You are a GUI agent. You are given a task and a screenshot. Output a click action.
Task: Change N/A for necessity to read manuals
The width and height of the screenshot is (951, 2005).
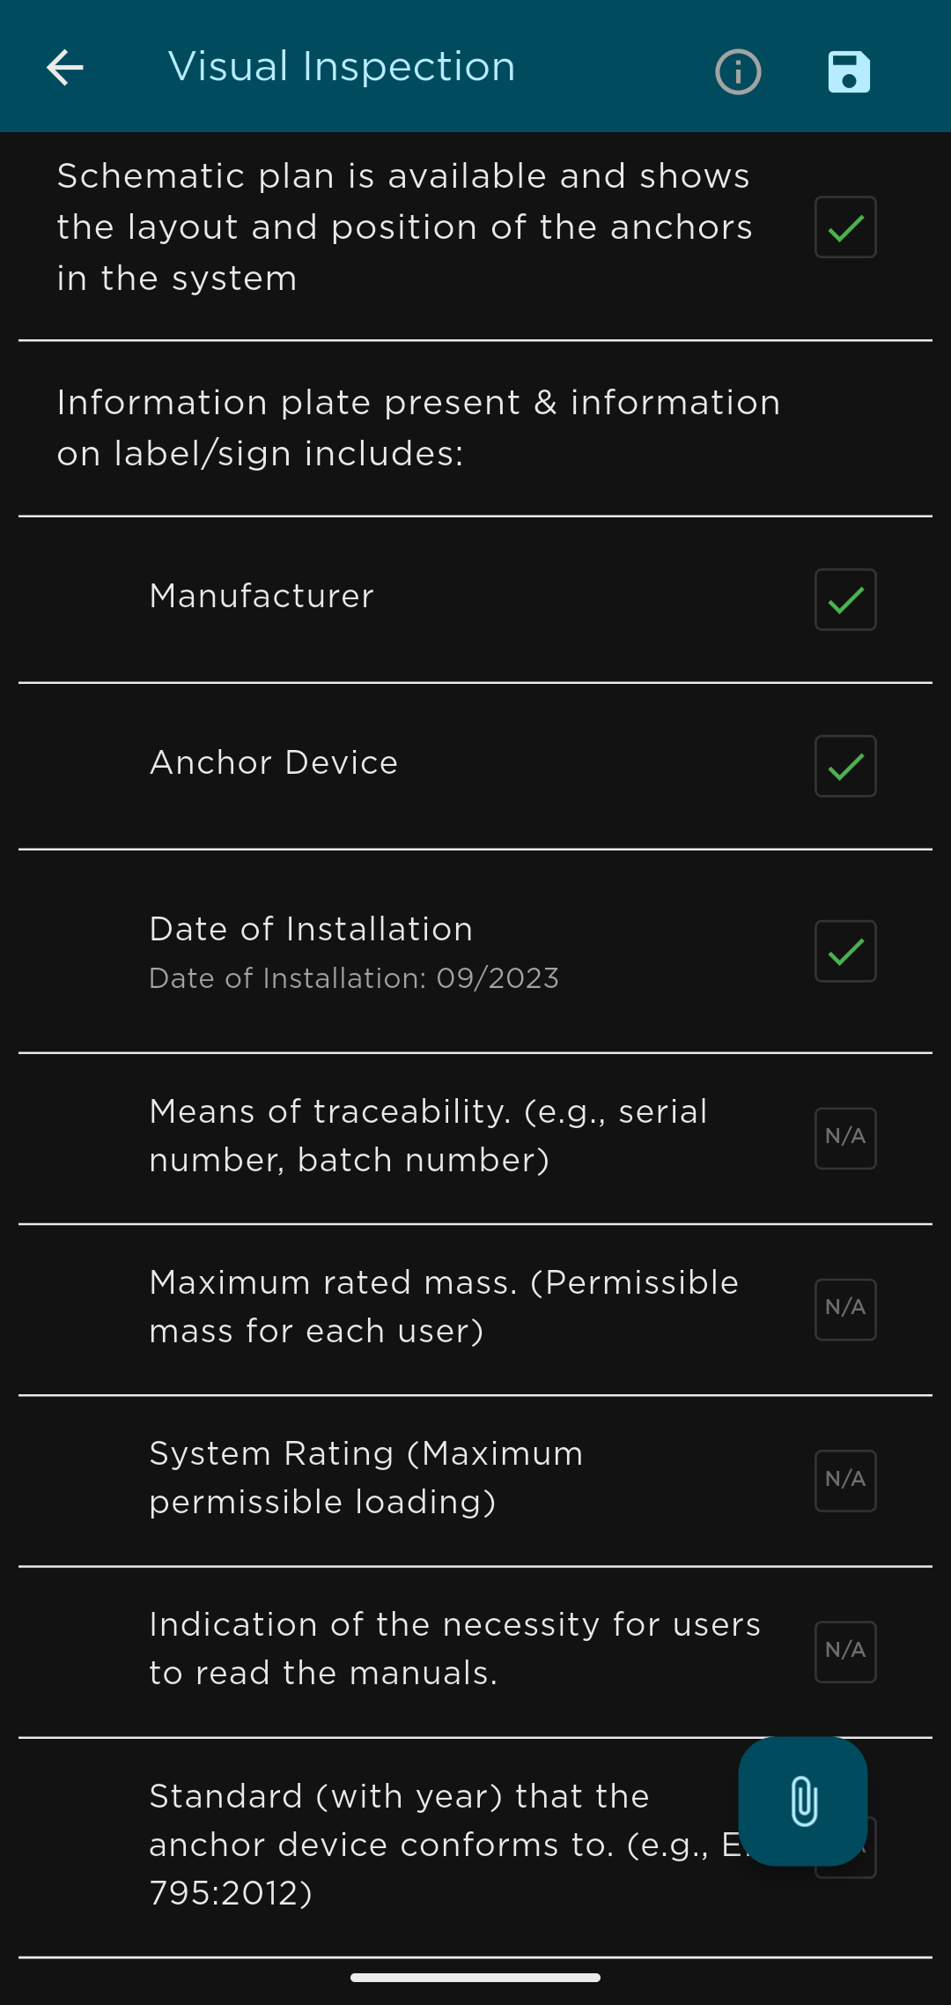coord(845,1652)
